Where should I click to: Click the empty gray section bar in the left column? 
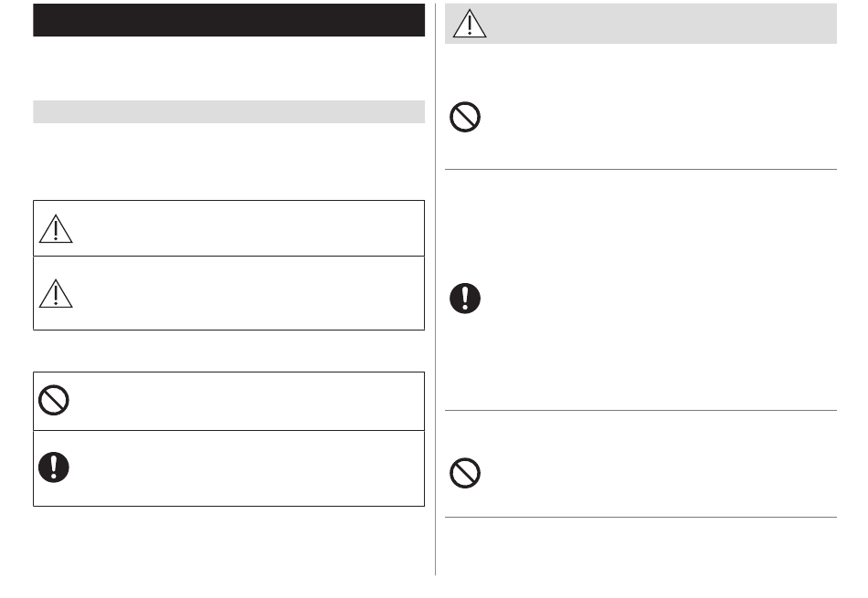coord(228,111)
